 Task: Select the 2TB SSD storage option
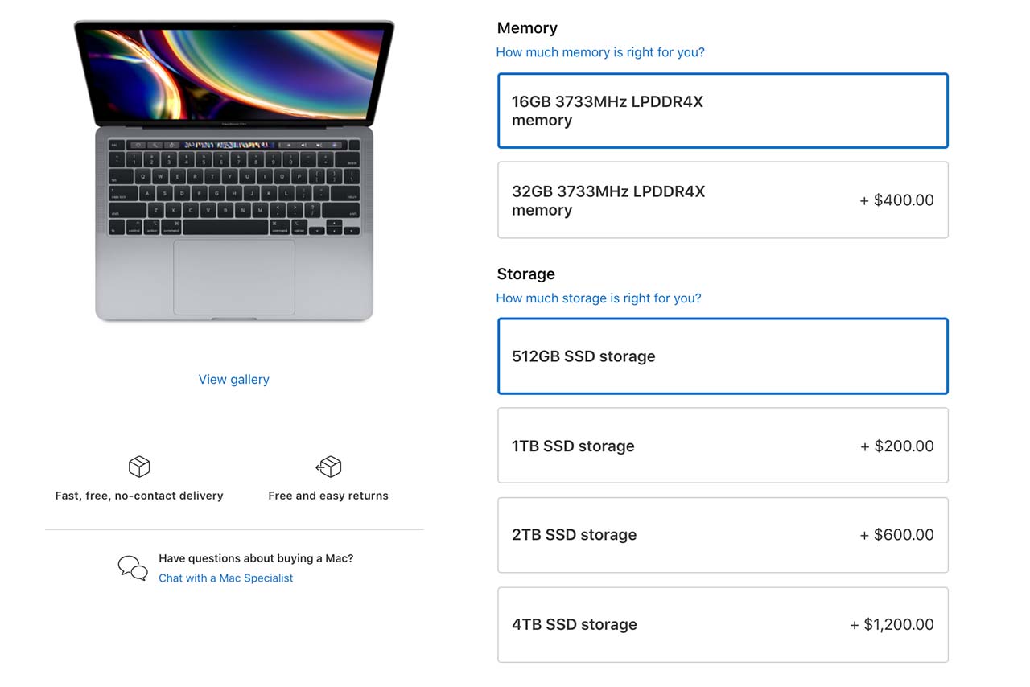[722, 535]
